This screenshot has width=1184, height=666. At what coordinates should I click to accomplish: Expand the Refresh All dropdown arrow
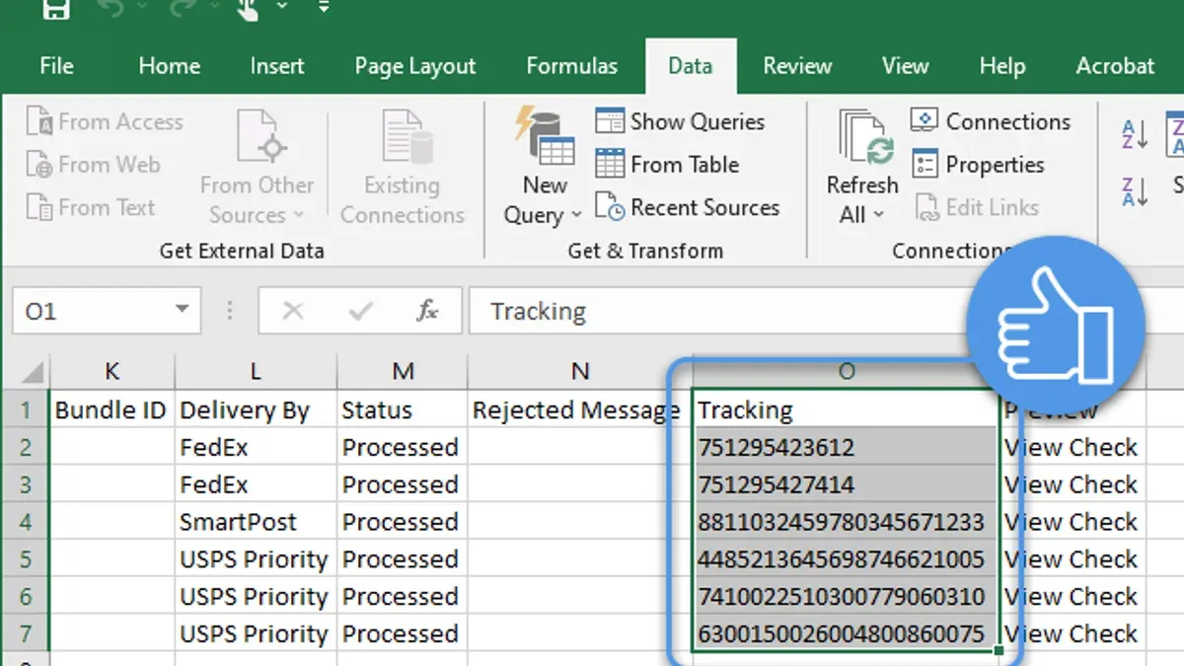(x=879, y=215)
